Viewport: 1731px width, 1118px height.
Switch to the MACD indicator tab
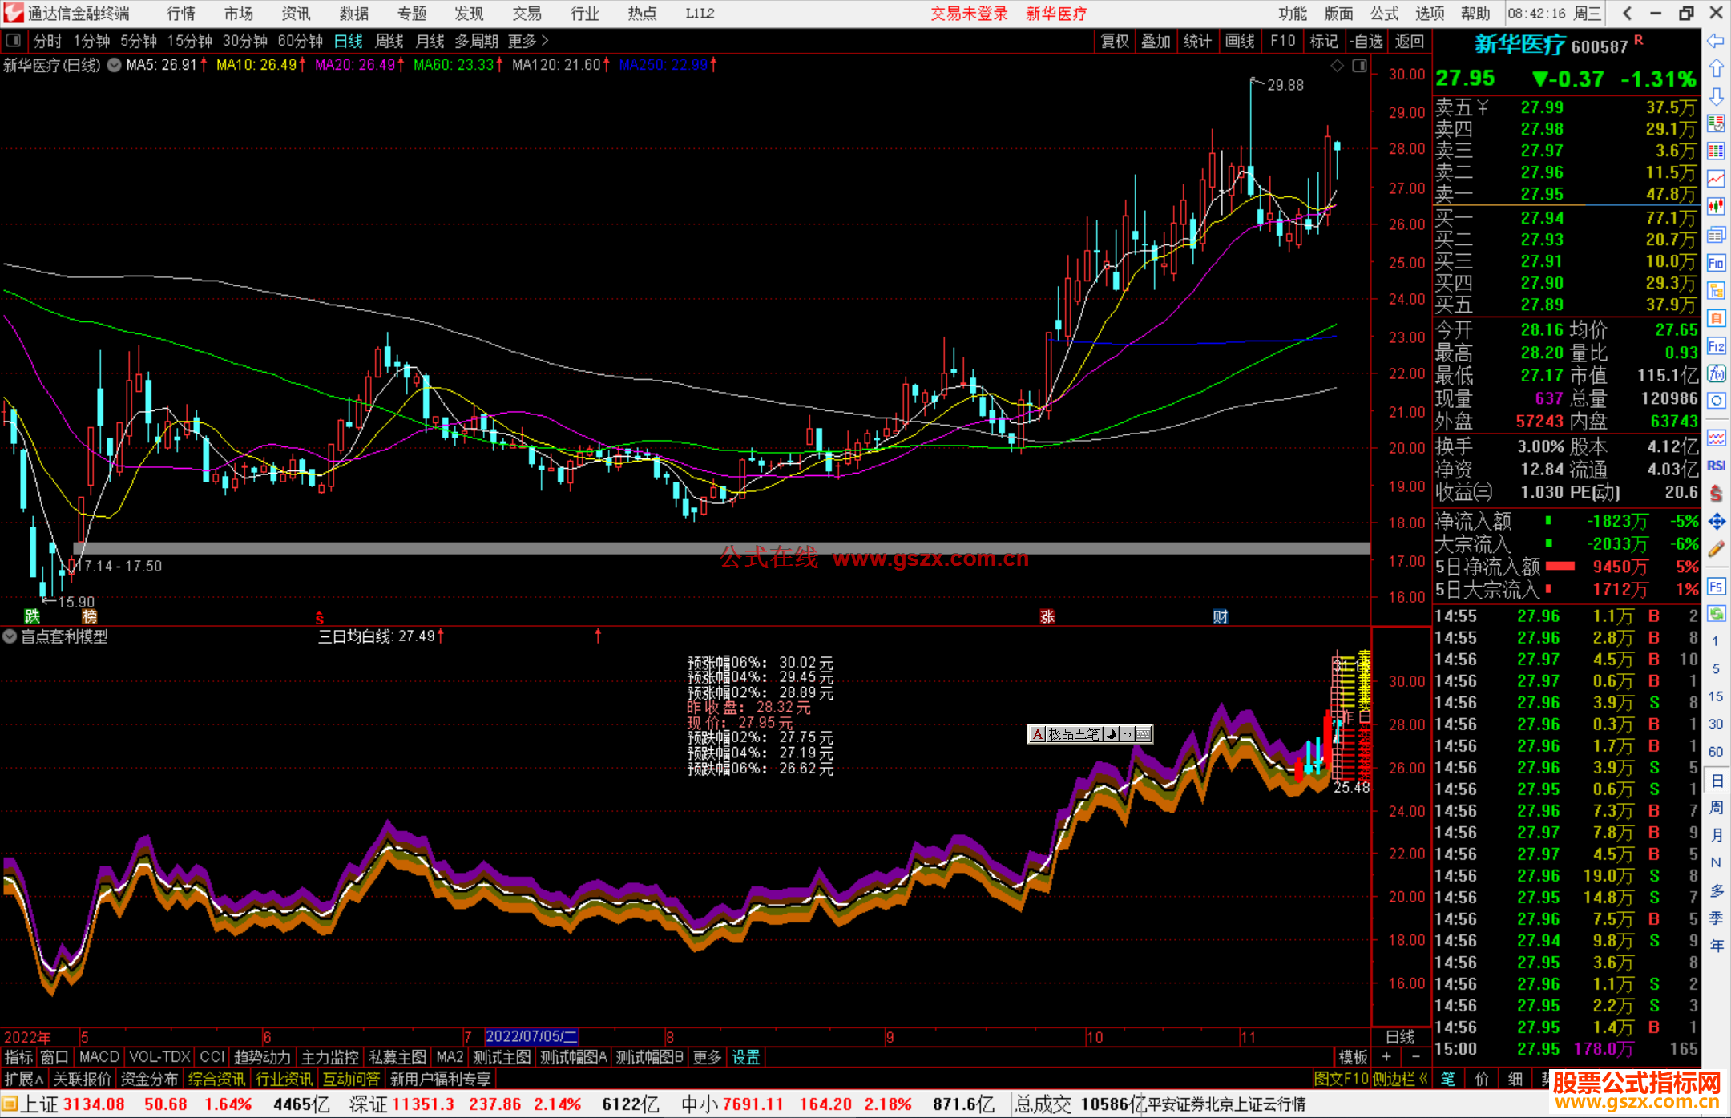tap(99, 1057)
